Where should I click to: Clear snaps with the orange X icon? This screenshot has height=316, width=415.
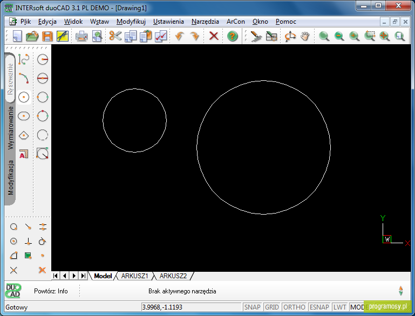click(42, 270)
